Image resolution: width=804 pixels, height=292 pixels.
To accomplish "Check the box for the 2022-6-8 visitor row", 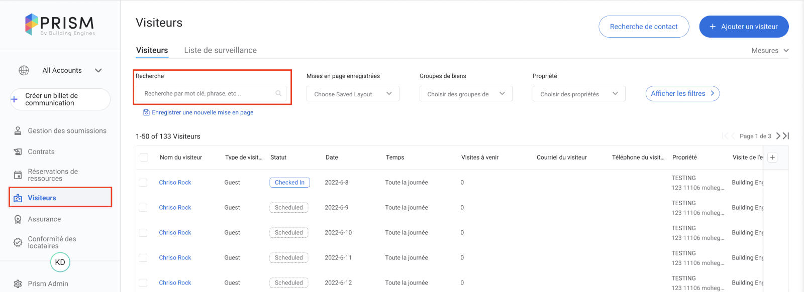I will (143, 183).
